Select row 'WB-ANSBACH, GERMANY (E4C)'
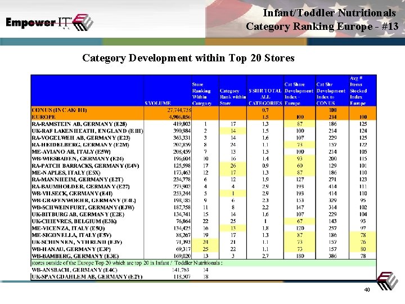This screenshot has height=304, width=405. (204, 270)
